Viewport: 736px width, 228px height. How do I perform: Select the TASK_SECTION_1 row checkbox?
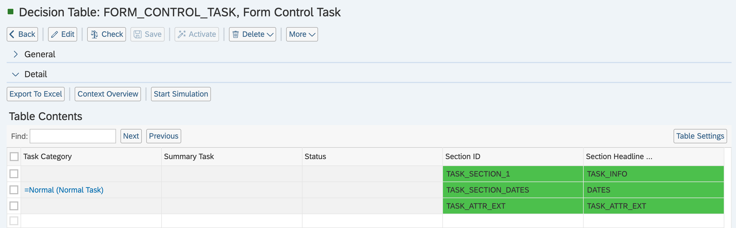click(x=14, y=174)
